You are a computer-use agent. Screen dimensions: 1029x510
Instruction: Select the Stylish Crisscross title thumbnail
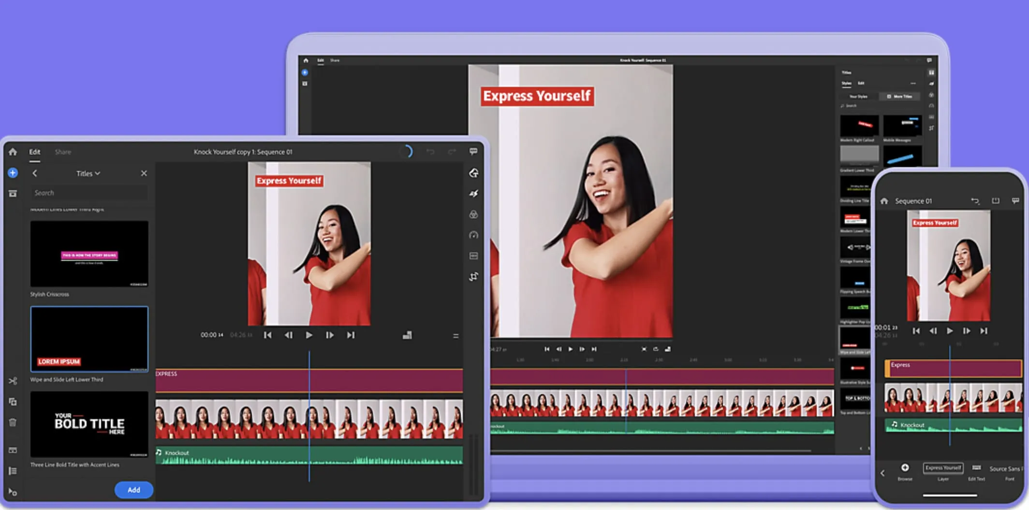(x=89, y=254)
